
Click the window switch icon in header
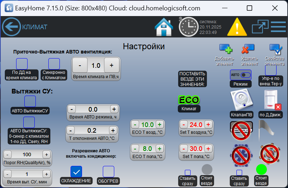tap(258, 27)
